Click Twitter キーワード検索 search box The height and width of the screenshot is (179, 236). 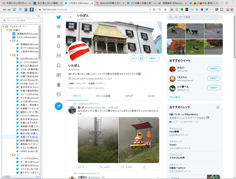(x=195, y=17)
